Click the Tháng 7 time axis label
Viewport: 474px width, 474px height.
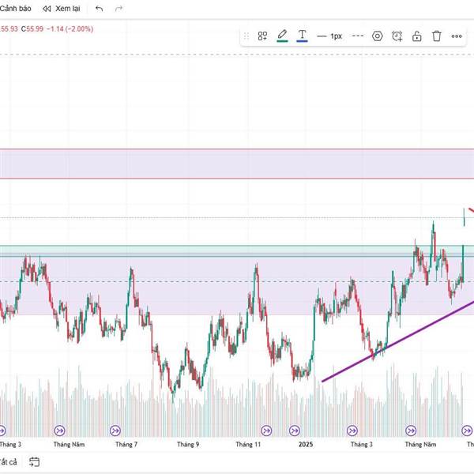coord(126,444)
